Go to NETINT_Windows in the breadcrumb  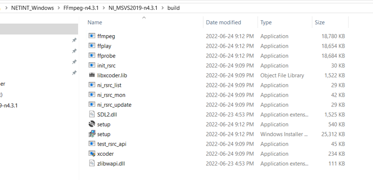[33, 8]
